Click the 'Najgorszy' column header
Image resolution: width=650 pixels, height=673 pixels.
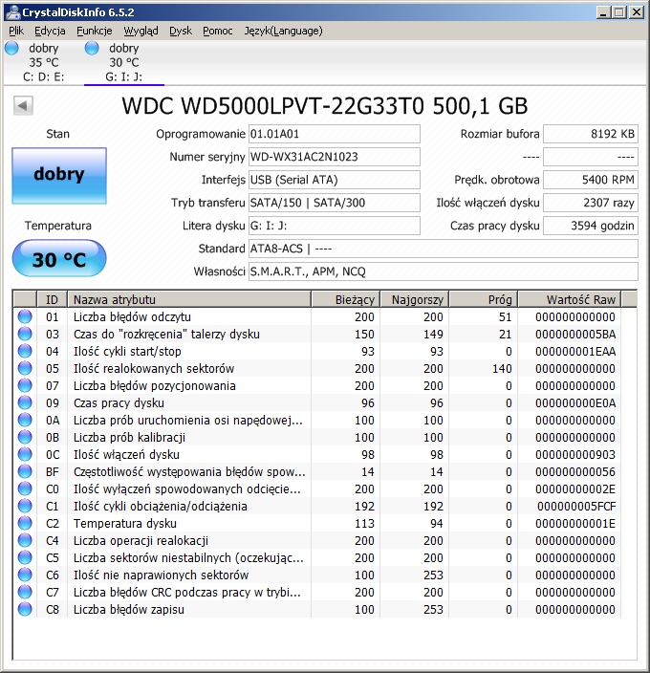click(x=414, y=299)
